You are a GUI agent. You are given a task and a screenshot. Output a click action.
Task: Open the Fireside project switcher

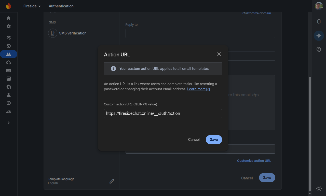[32, 6]
